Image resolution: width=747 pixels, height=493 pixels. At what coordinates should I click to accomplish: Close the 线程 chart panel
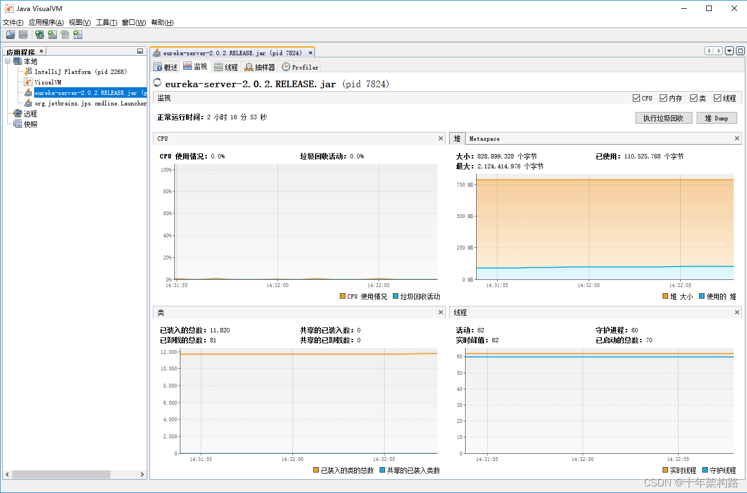click(x=737, y=312)
